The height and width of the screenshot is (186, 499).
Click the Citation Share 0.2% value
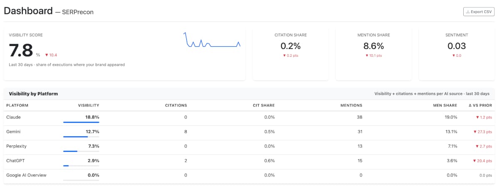(290, 46)
